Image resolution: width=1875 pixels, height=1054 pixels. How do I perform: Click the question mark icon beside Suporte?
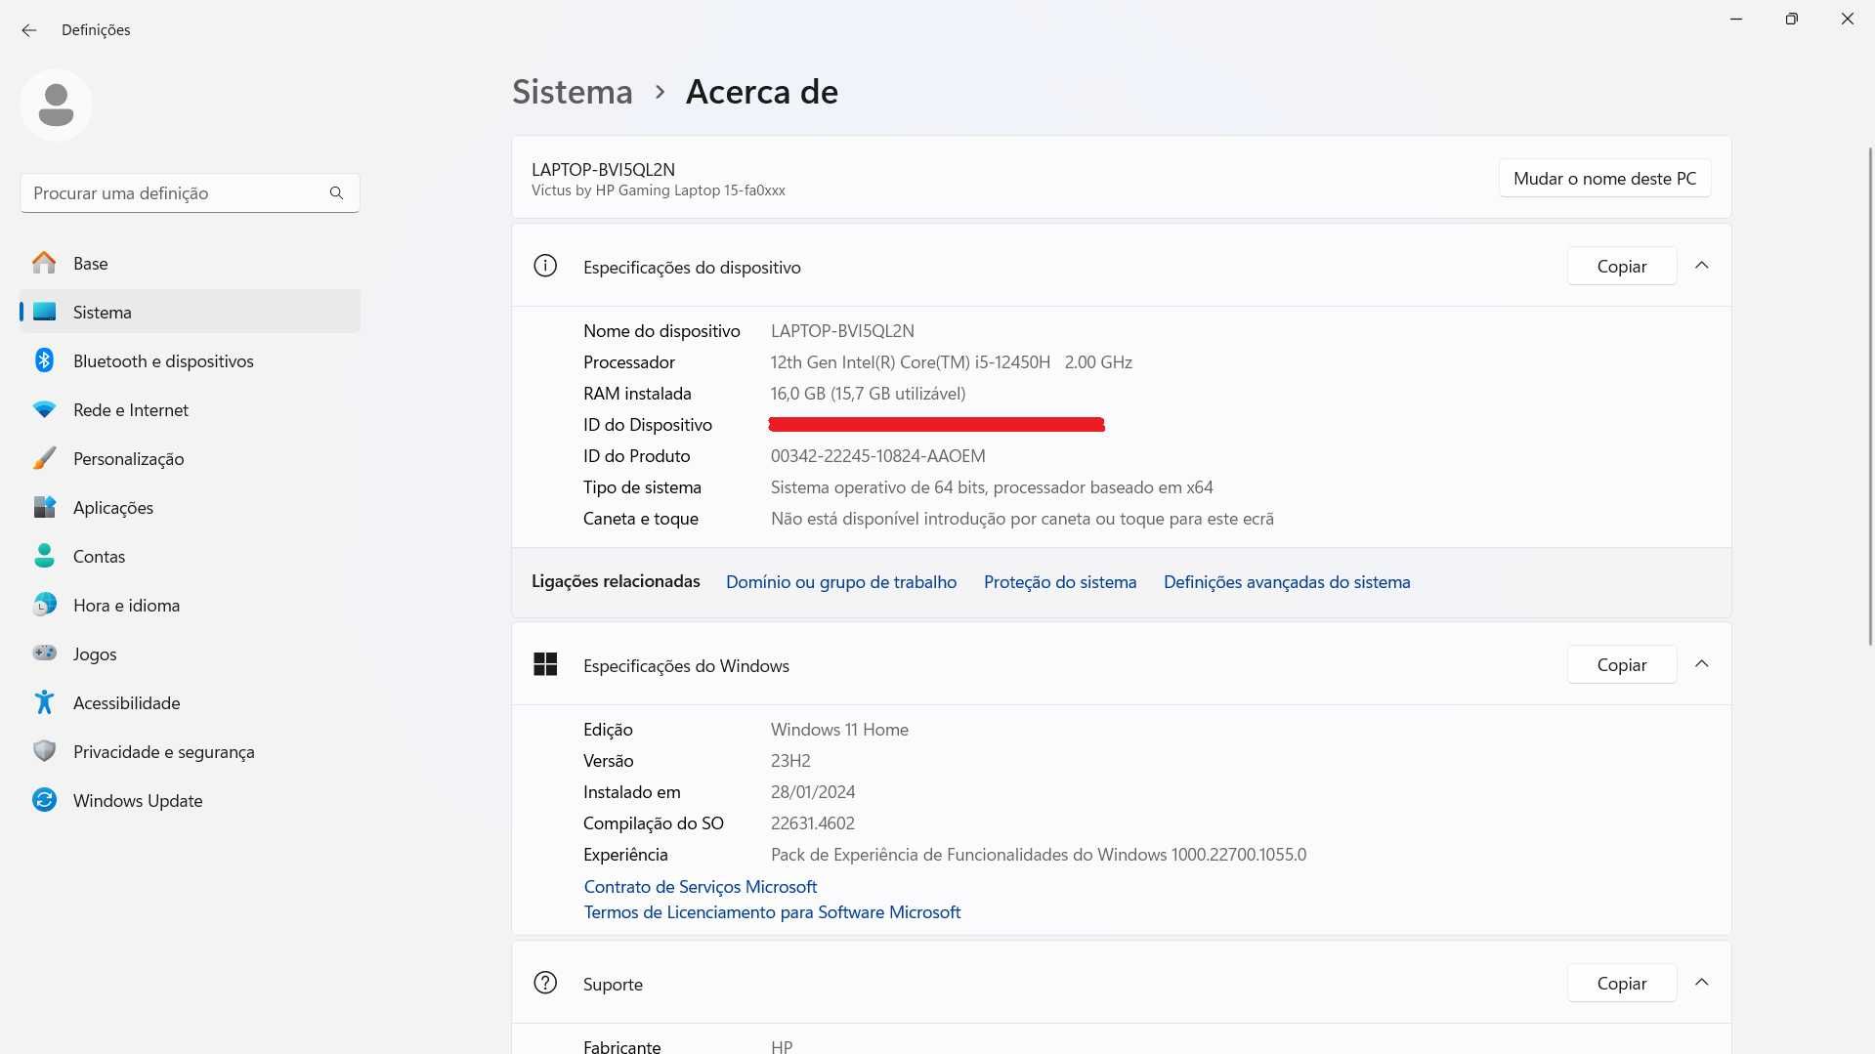(545, 983)
